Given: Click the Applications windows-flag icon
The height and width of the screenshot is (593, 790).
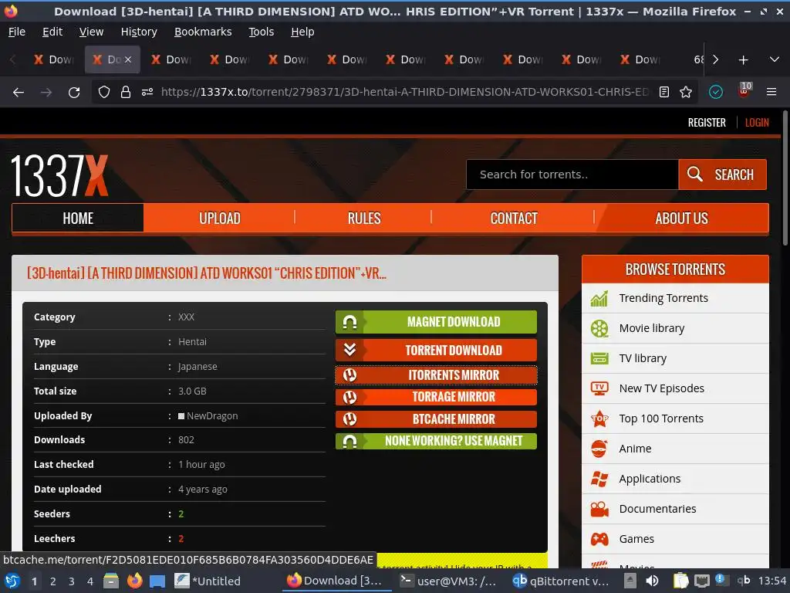Looking at the screenshot, I should click(x=599, y=479).
